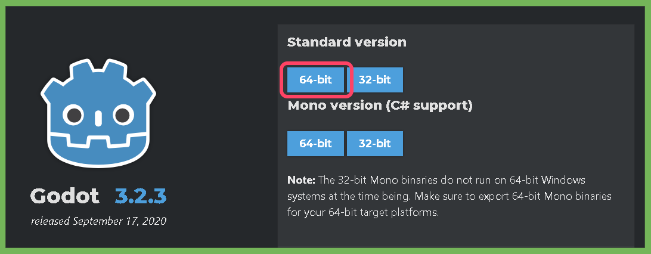Click the Godot logo's left eye
The height and width of the screenshot is (254, 651).
tap(73, 114)
